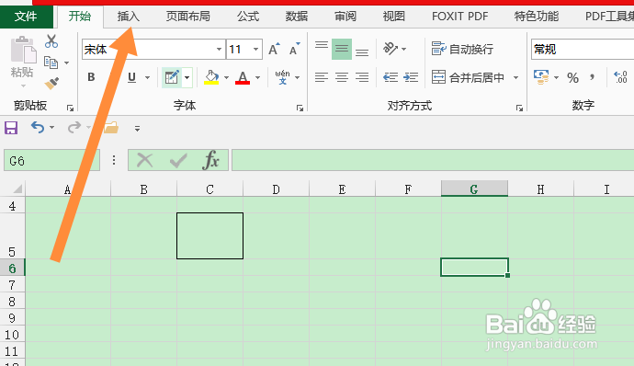The image size is (634, 366).
Task: Align text left
Action: [322, 77]
